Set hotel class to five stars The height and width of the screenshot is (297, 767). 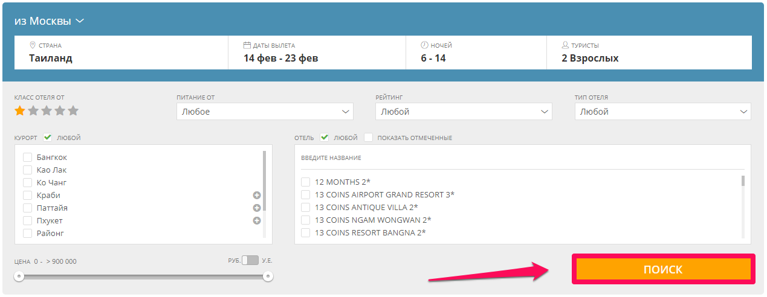73,110
